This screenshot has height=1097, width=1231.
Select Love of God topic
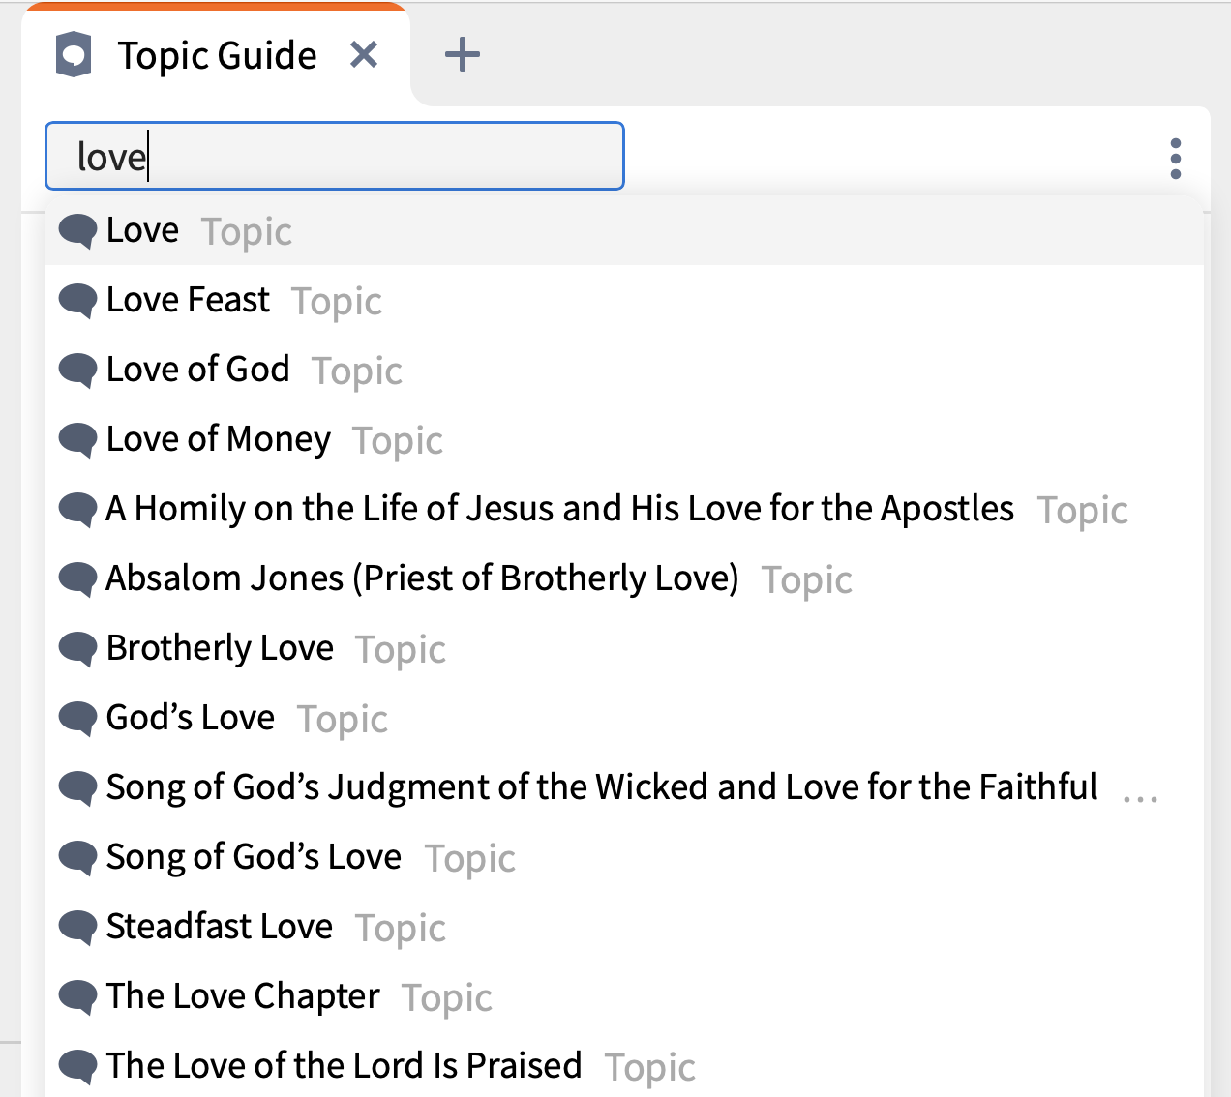point(198,371)
